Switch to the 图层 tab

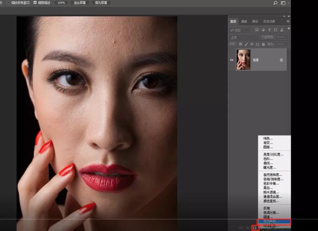[233, 21]
